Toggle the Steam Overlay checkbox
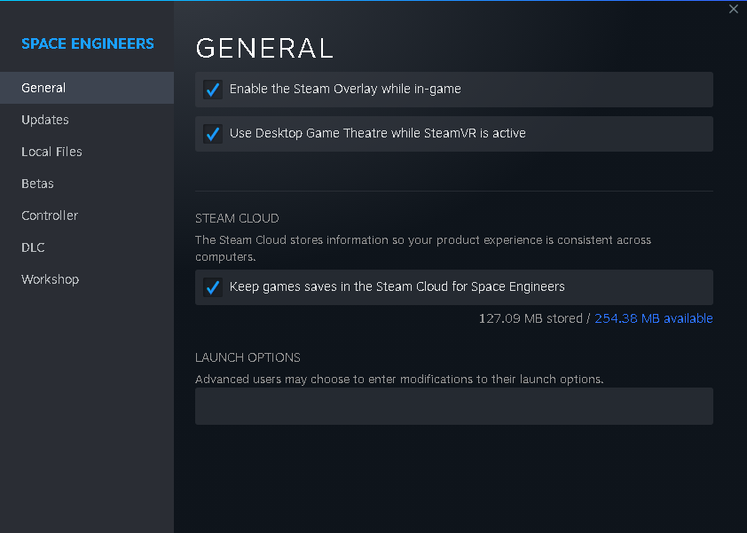The width and height of the screenshot is (747, 533). point(213,90)
